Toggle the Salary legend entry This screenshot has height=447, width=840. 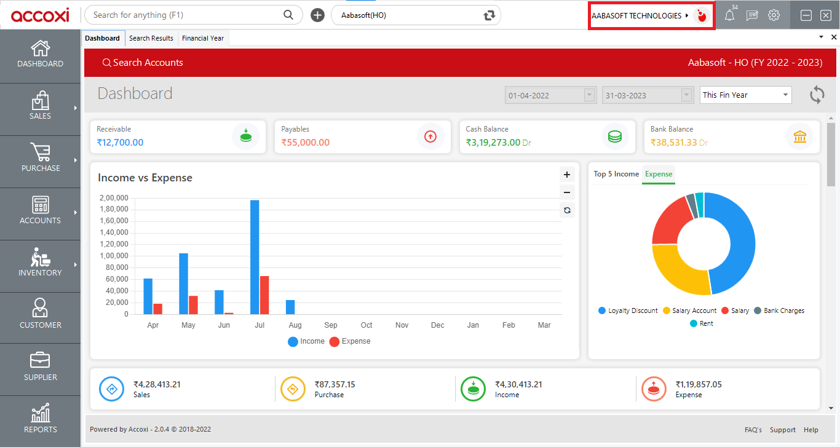pyautogui.click(x=735, y=311)
